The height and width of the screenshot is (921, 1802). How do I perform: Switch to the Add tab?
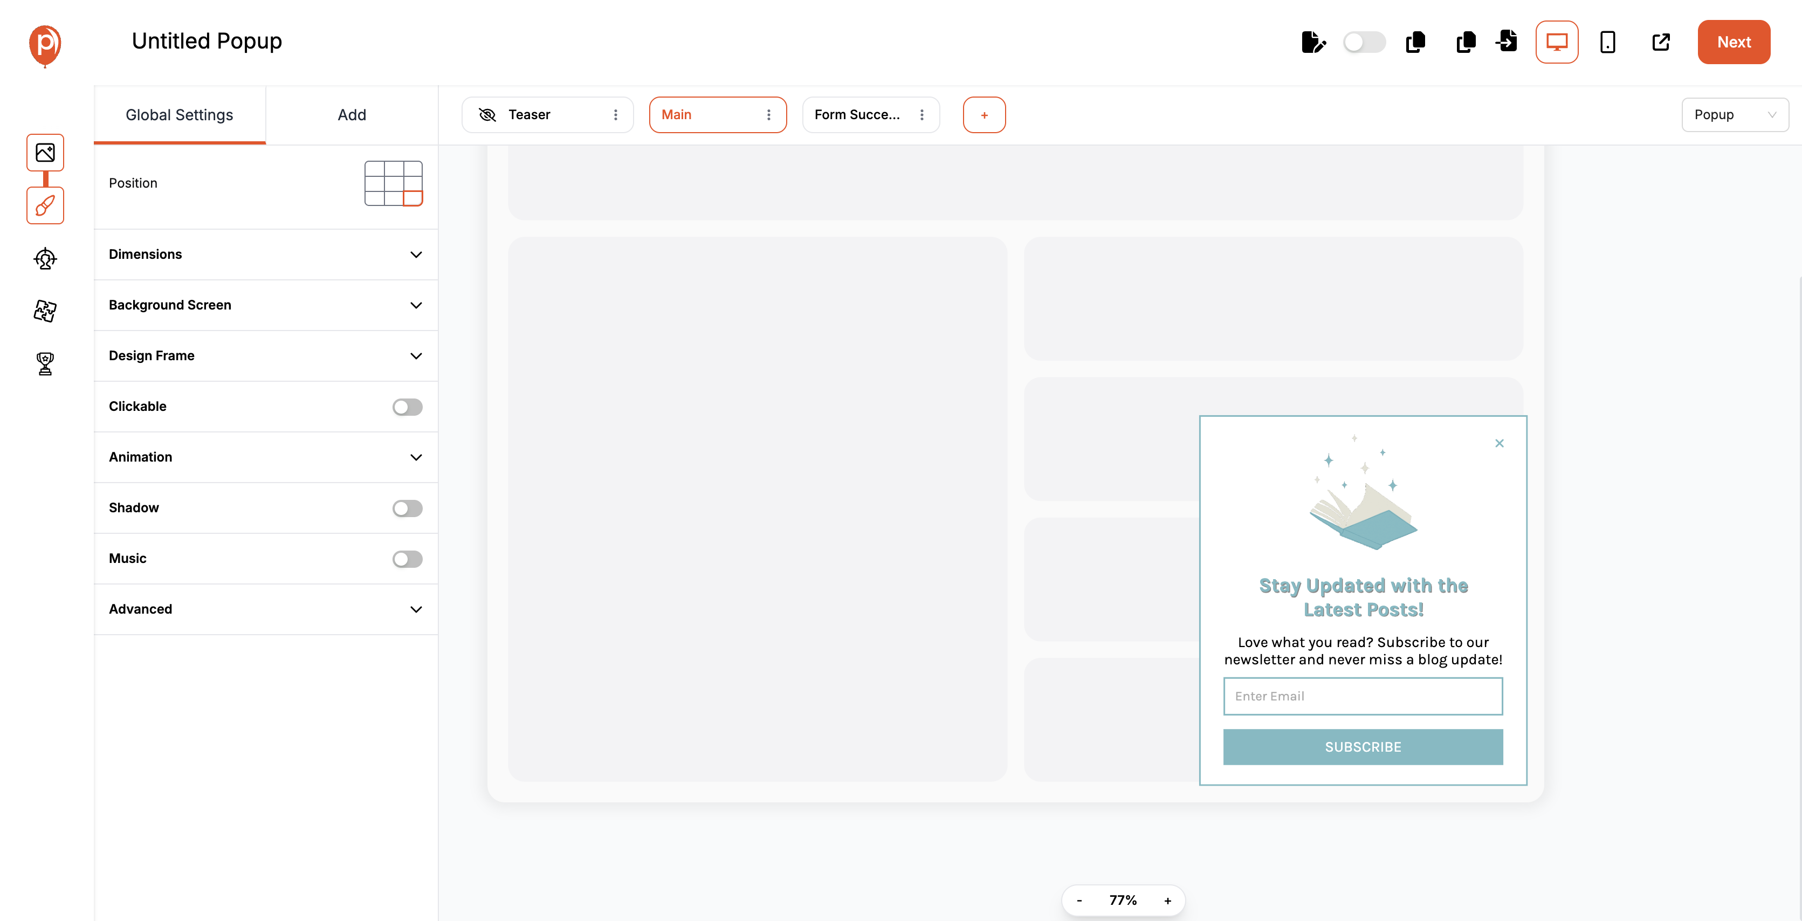point(352,115)
